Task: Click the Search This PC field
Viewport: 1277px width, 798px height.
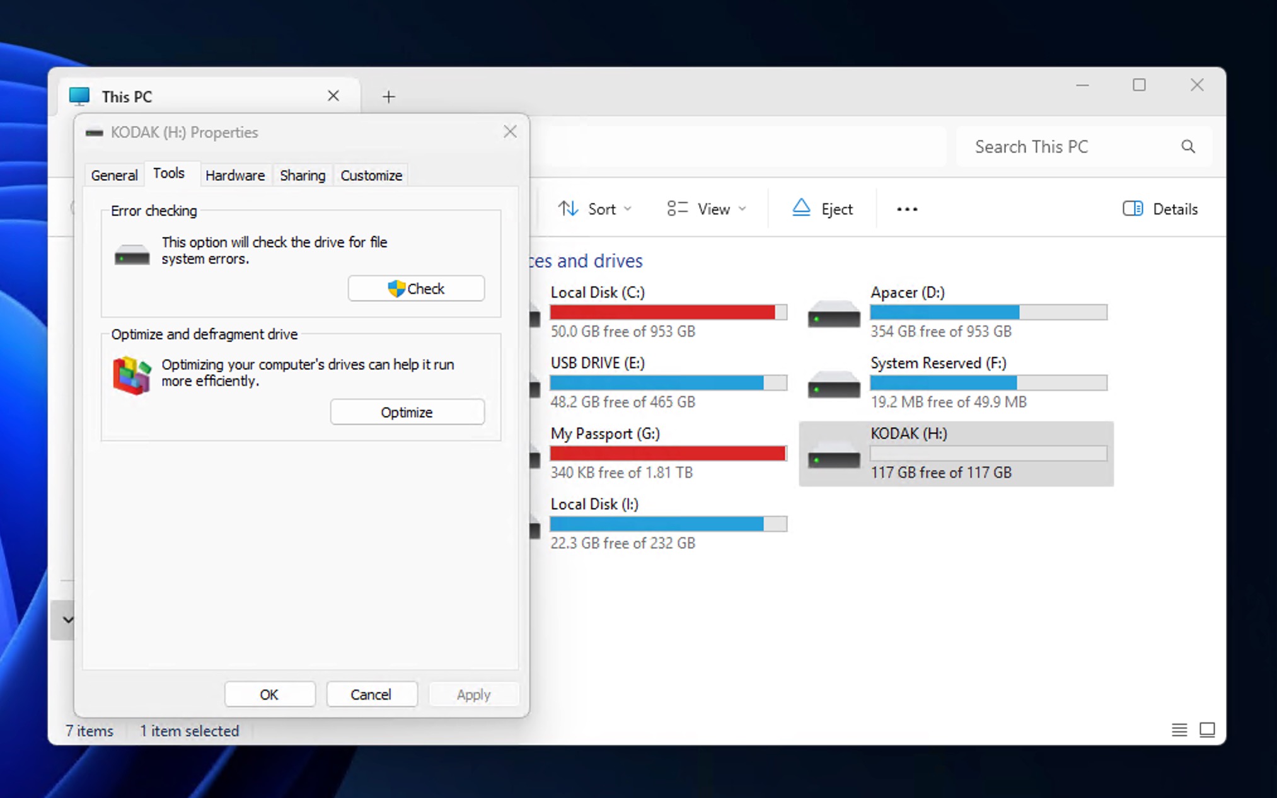Action: click(1084, 147)
